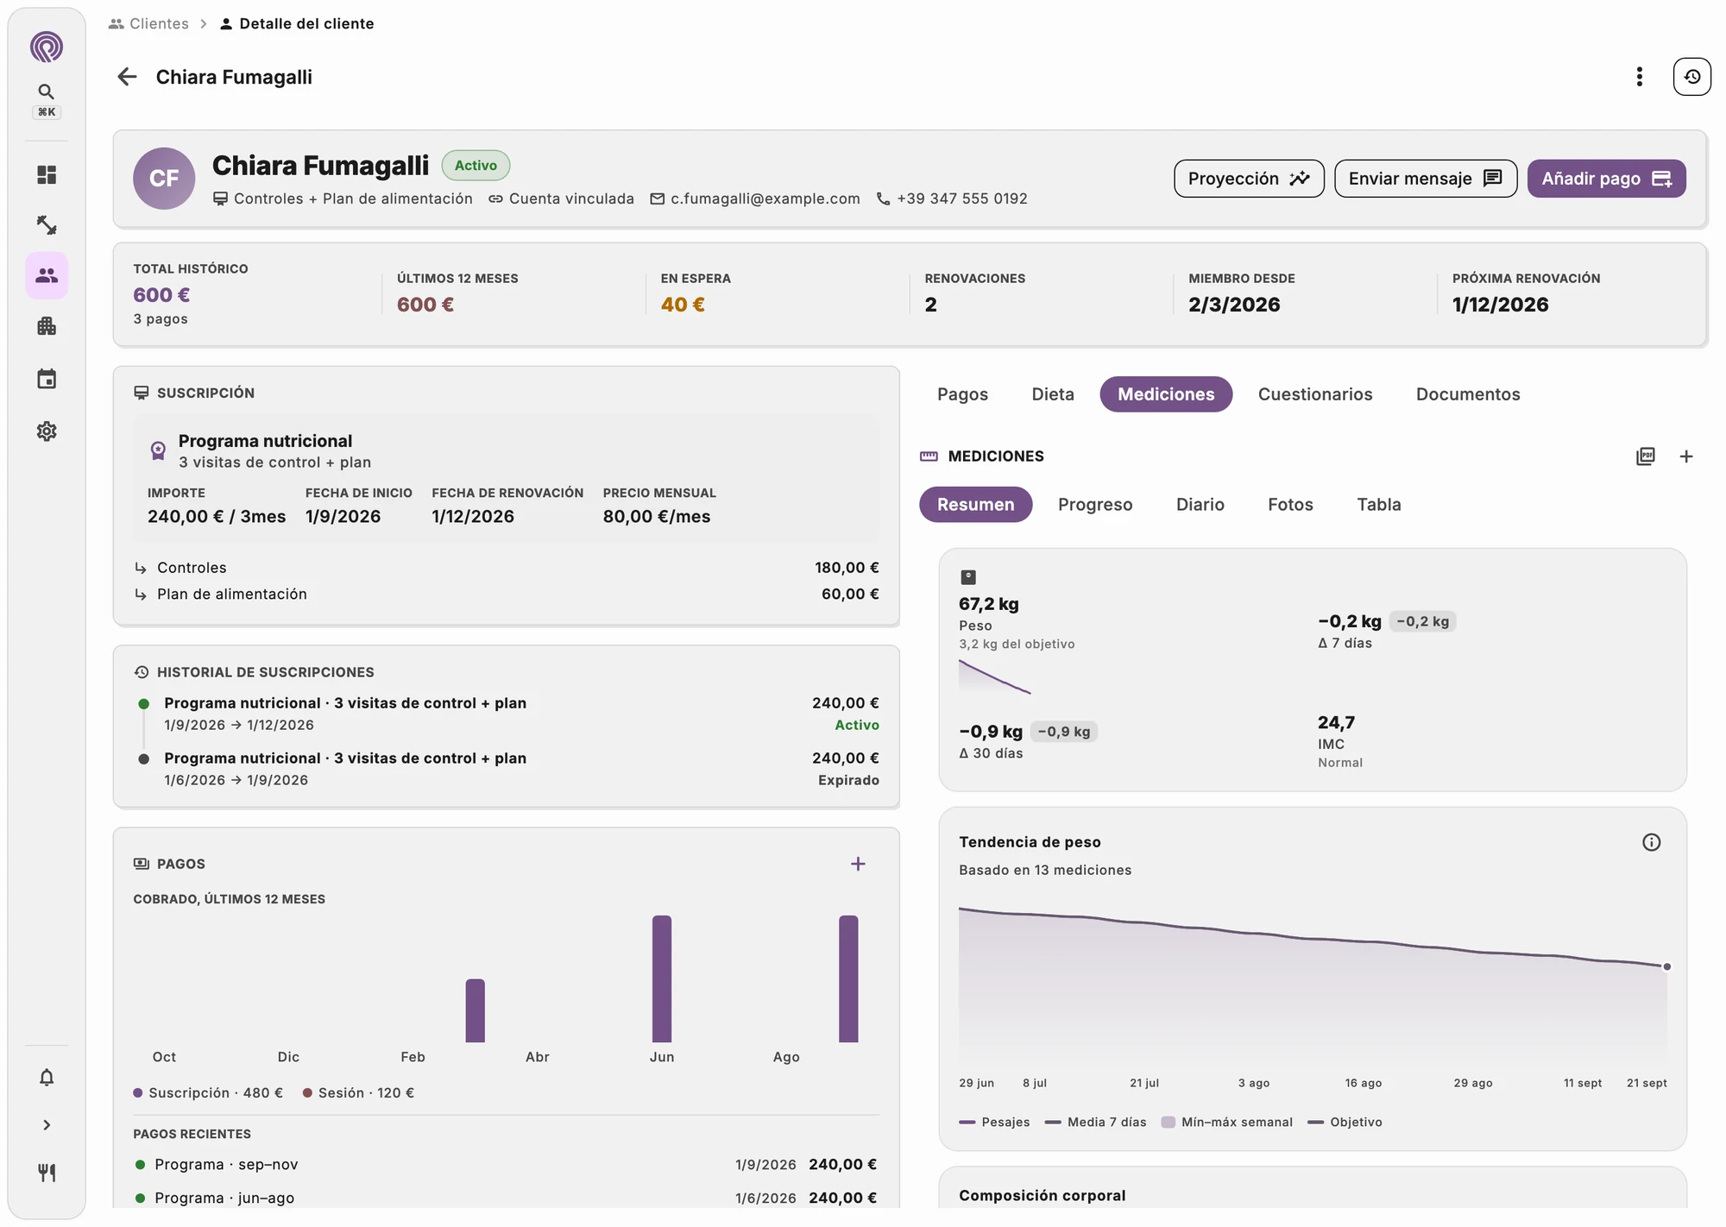Open the calendar icon in the sidebar
The height and width of the screenshot is (1227, 1726).
[47, 379]
